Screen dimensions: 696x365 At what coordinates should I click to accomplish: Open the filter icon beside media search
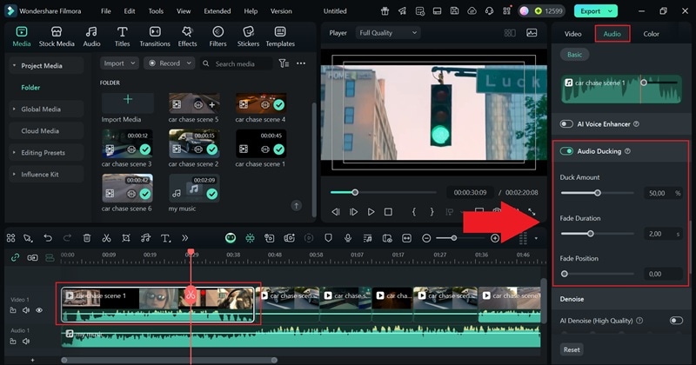pyautogui.click(x=283, y=63)
